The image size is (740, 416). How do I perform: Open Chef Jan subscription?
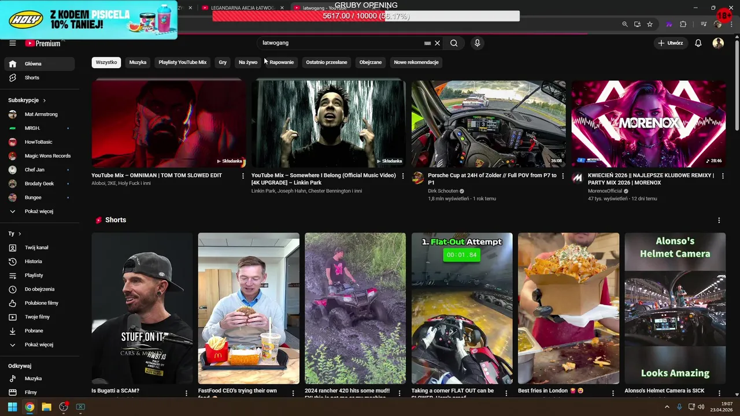click(39, 170)
